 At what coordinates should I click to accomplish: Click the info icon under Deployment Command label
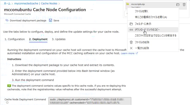pyautogui.click(x=7, y=103)
